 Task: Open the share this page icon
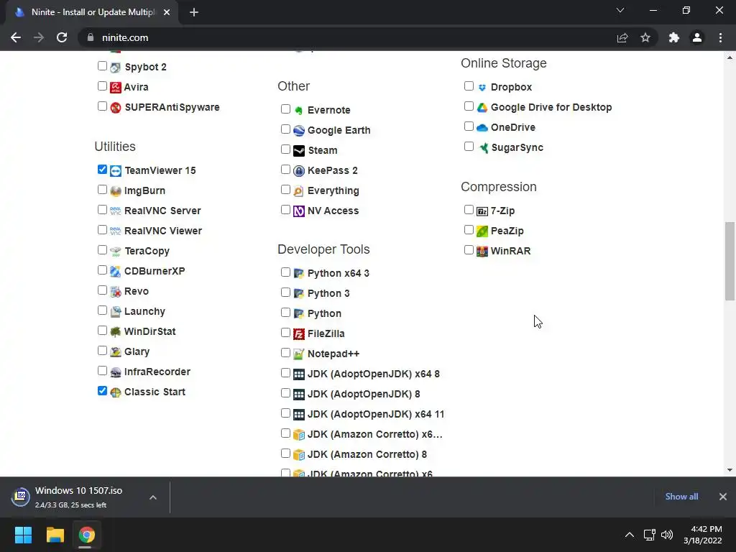(x=622, y=37)
